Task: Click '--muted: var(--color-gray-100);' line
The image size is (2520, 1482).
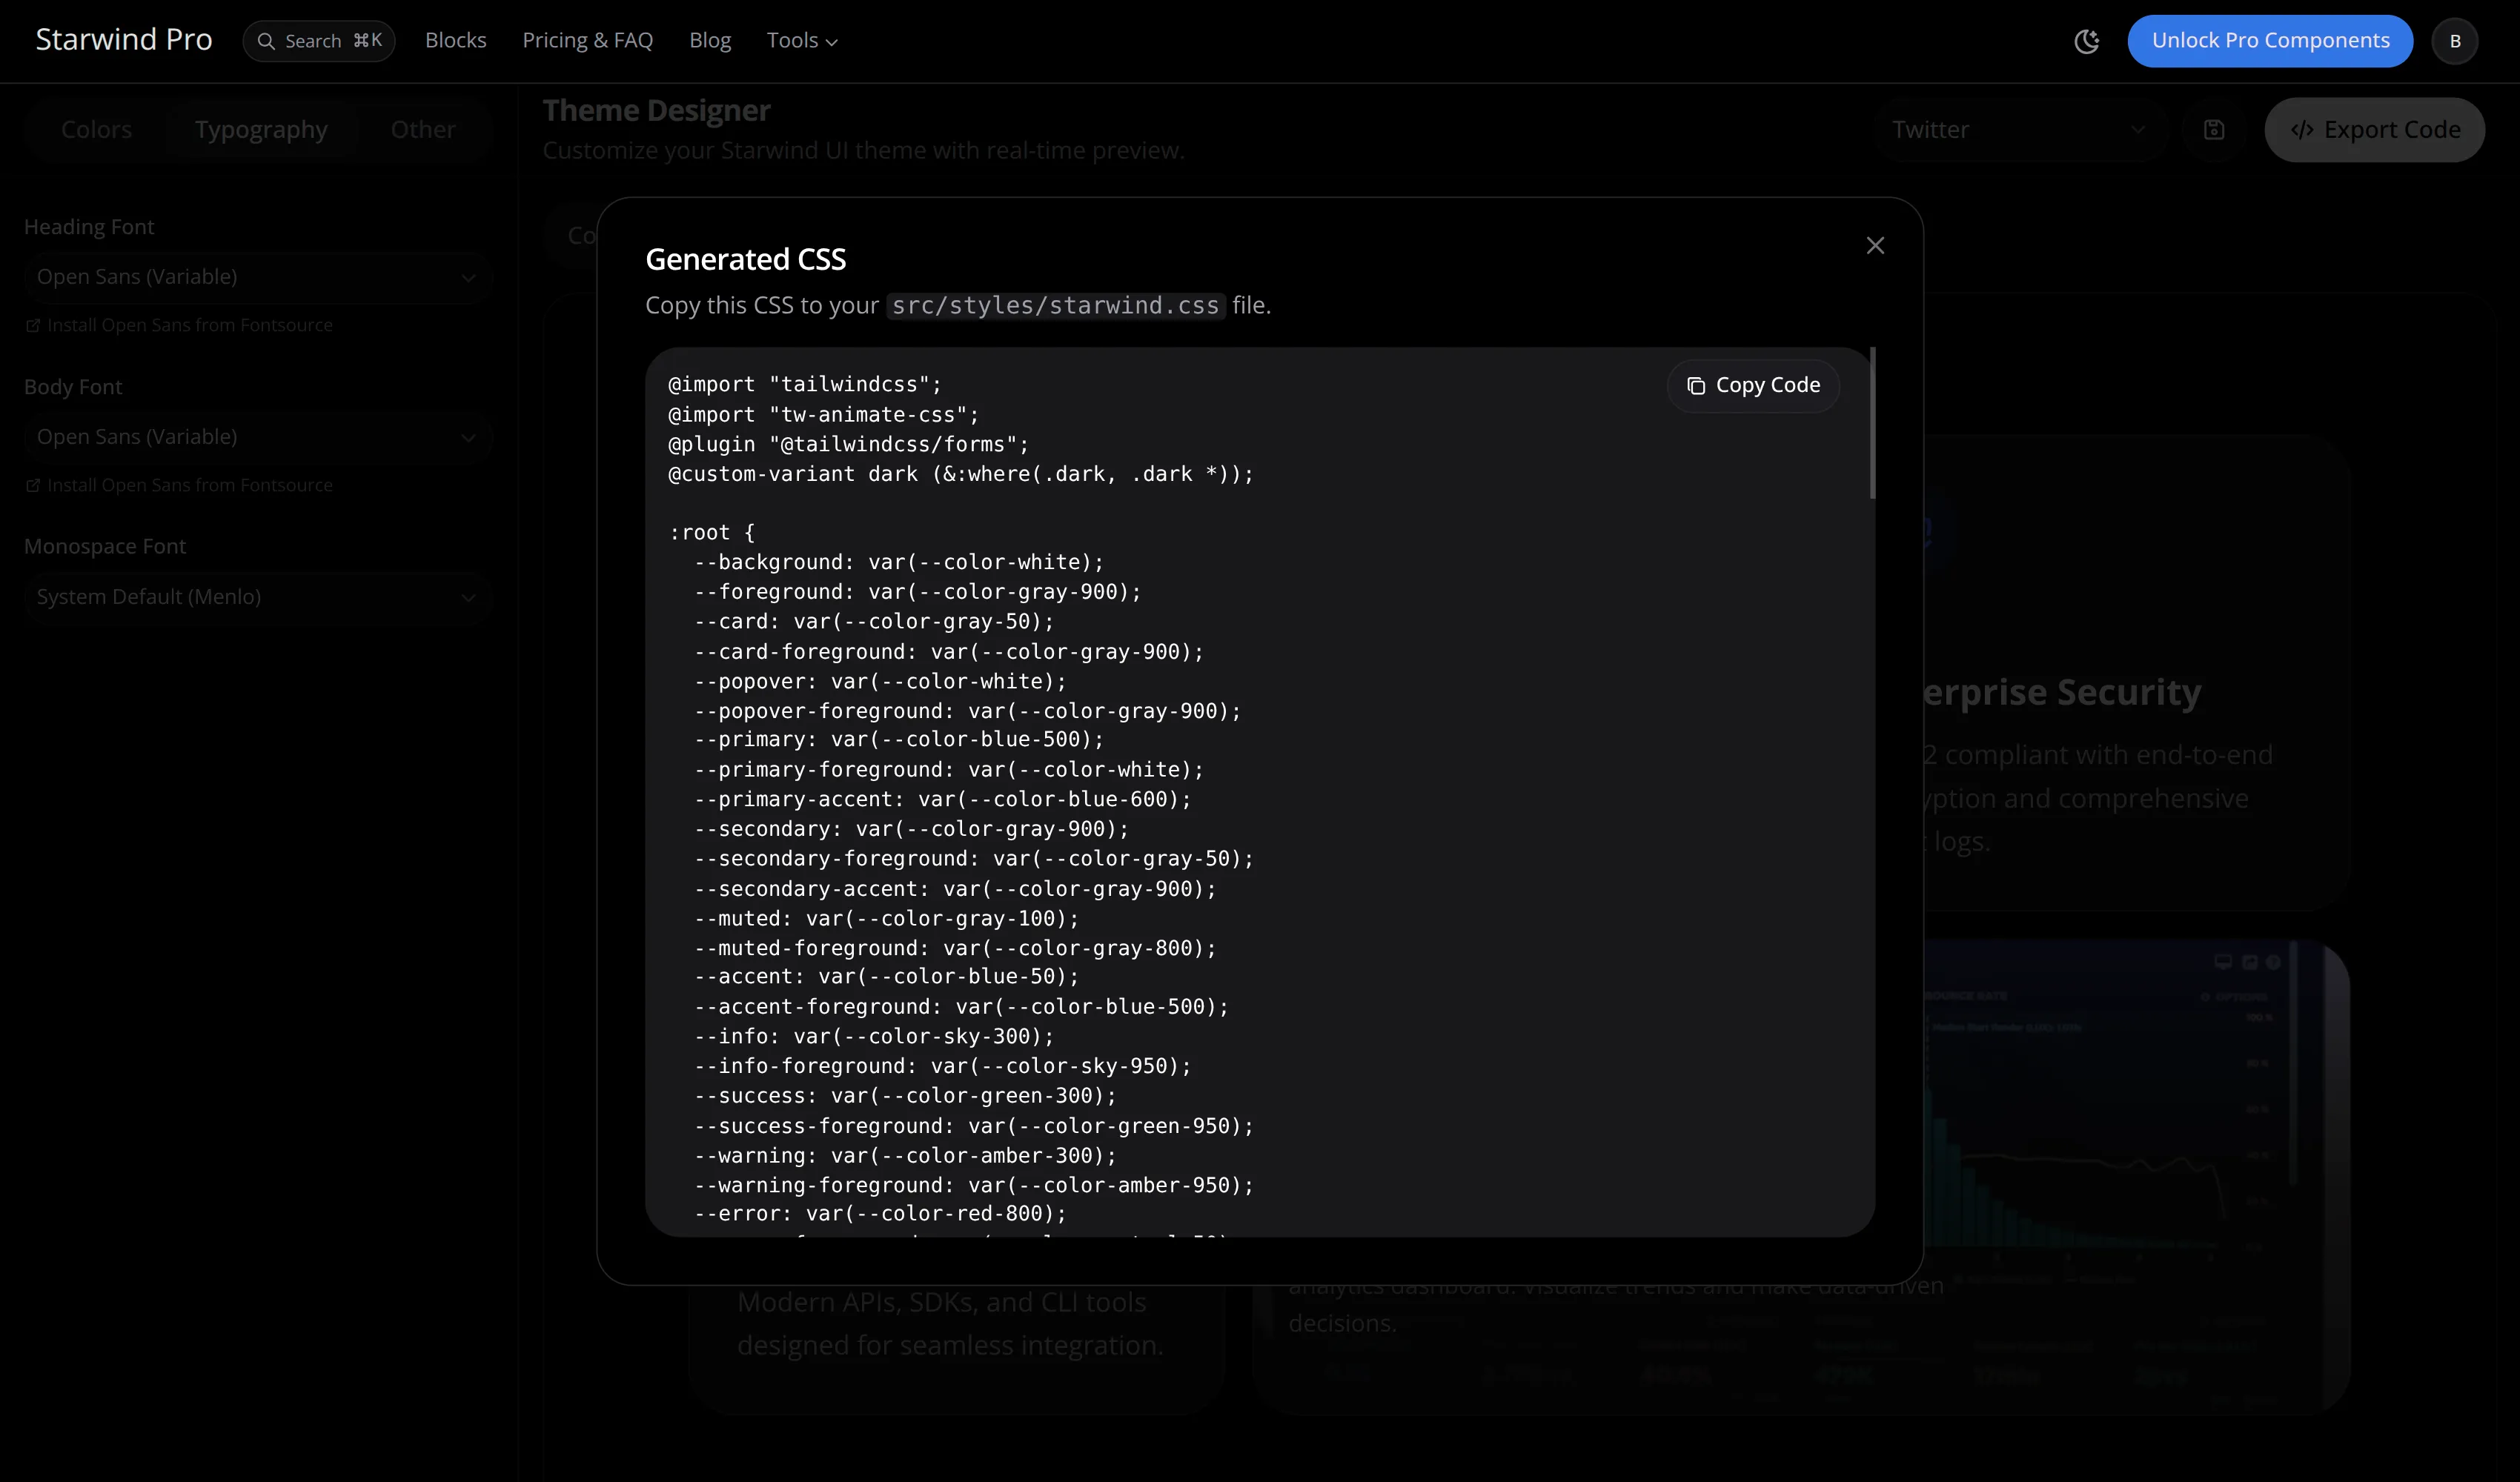Action: (x=887, y=918)
